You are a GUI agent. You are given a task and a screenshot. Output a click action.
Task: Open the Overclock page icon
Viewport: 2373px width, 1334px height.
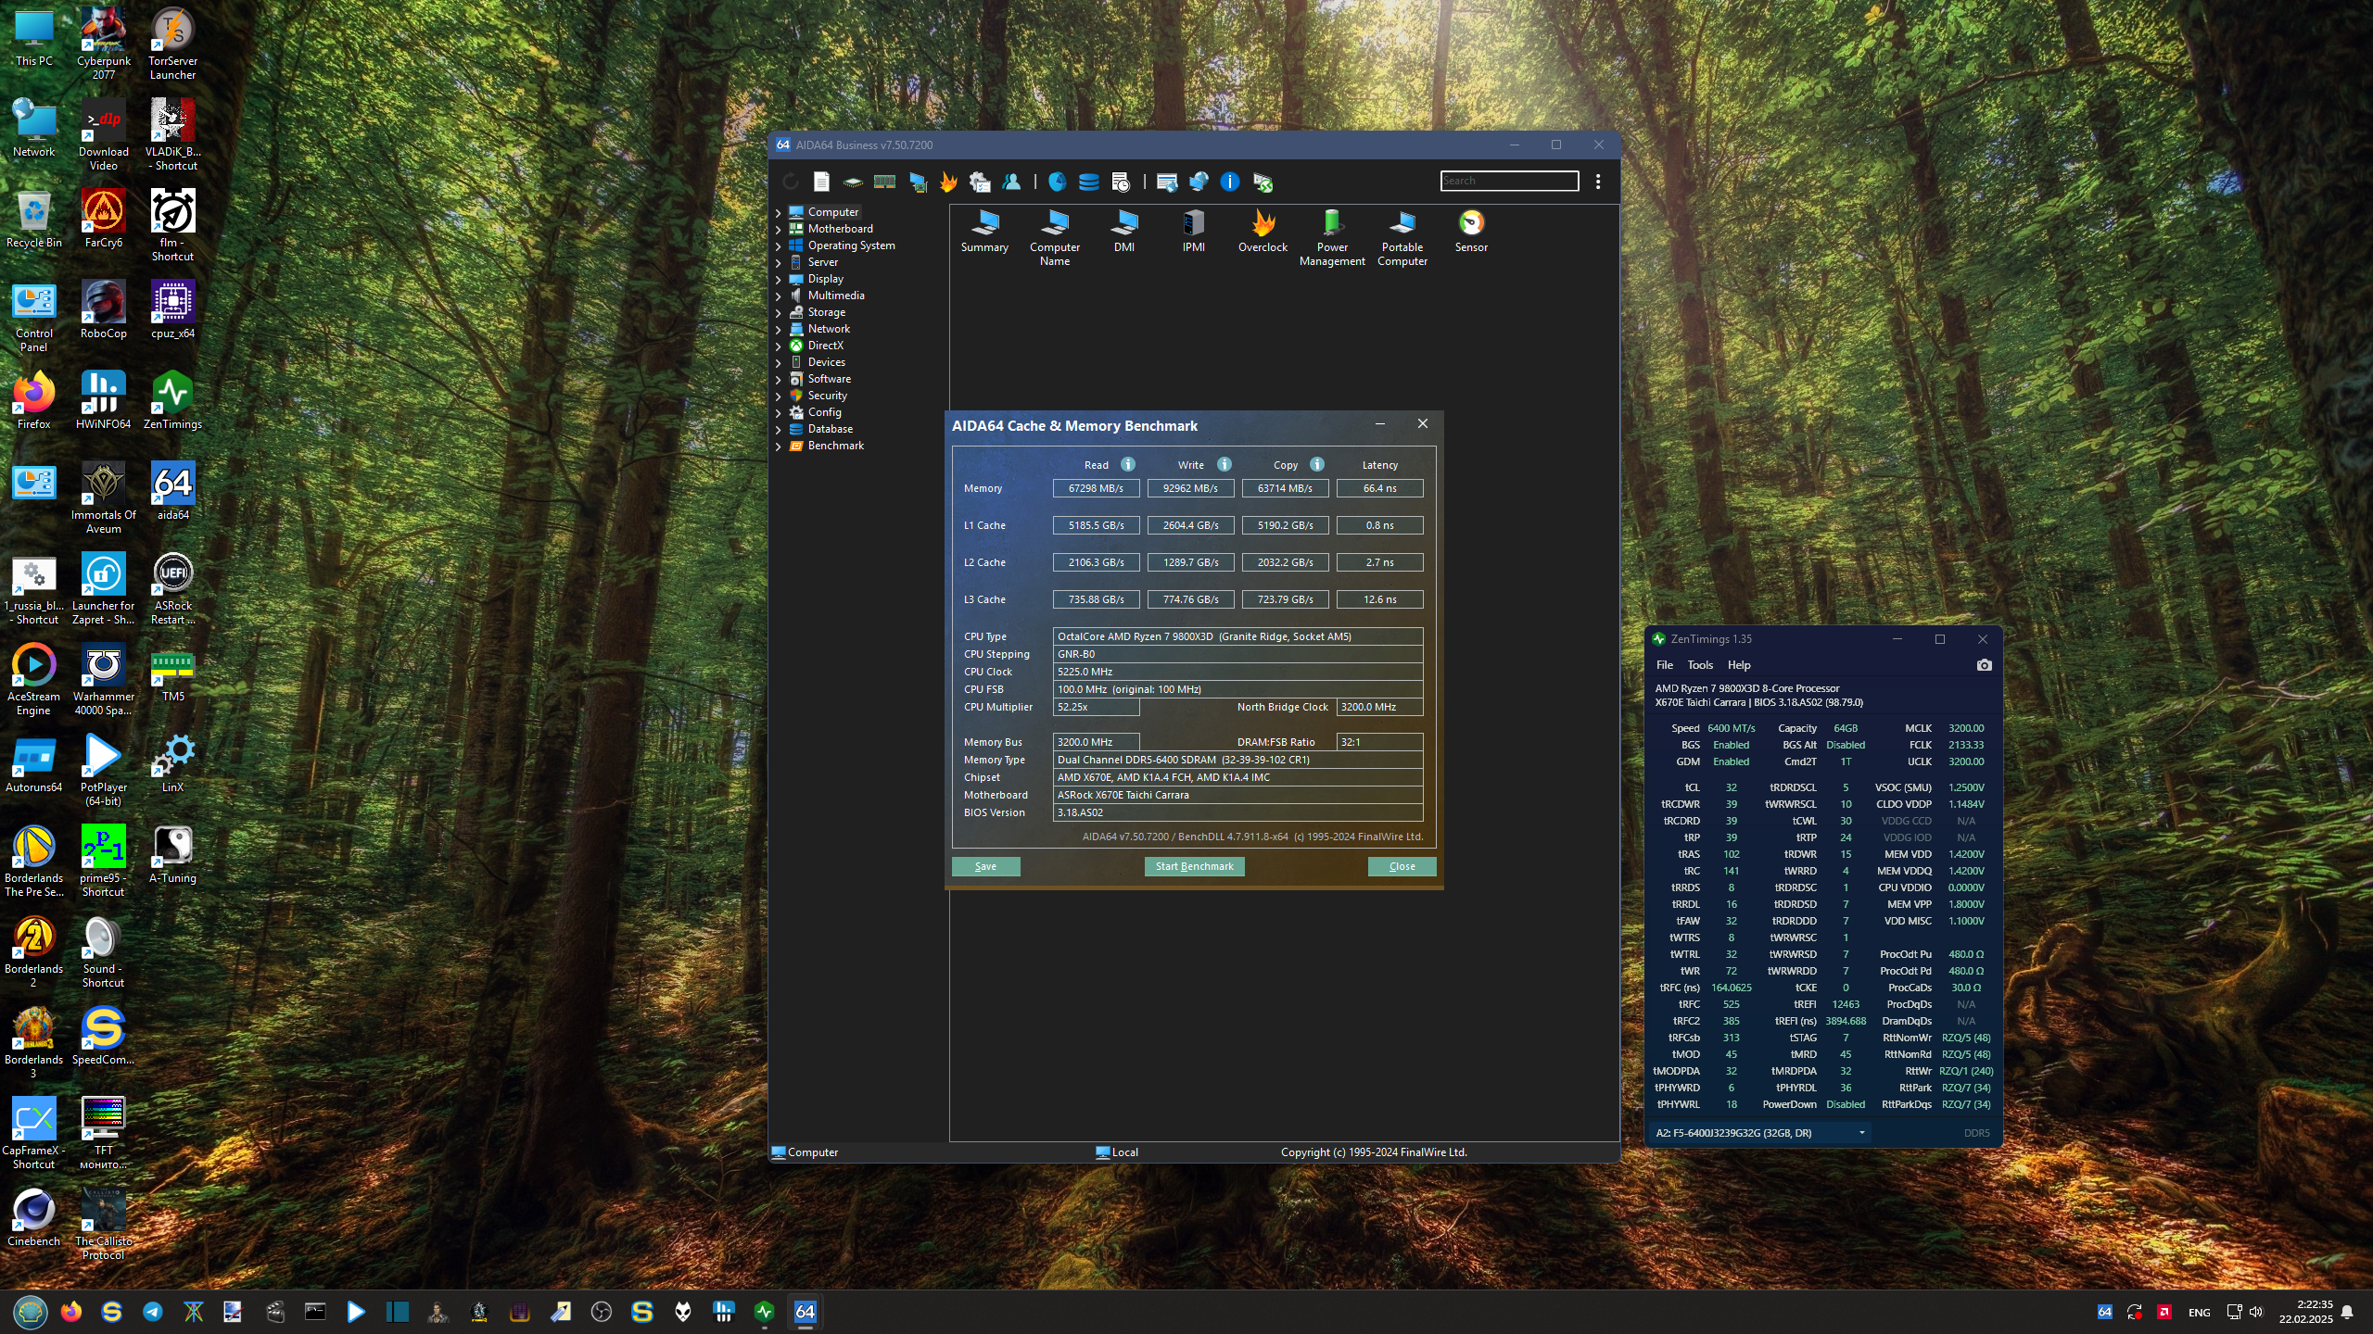[1263, 223]
